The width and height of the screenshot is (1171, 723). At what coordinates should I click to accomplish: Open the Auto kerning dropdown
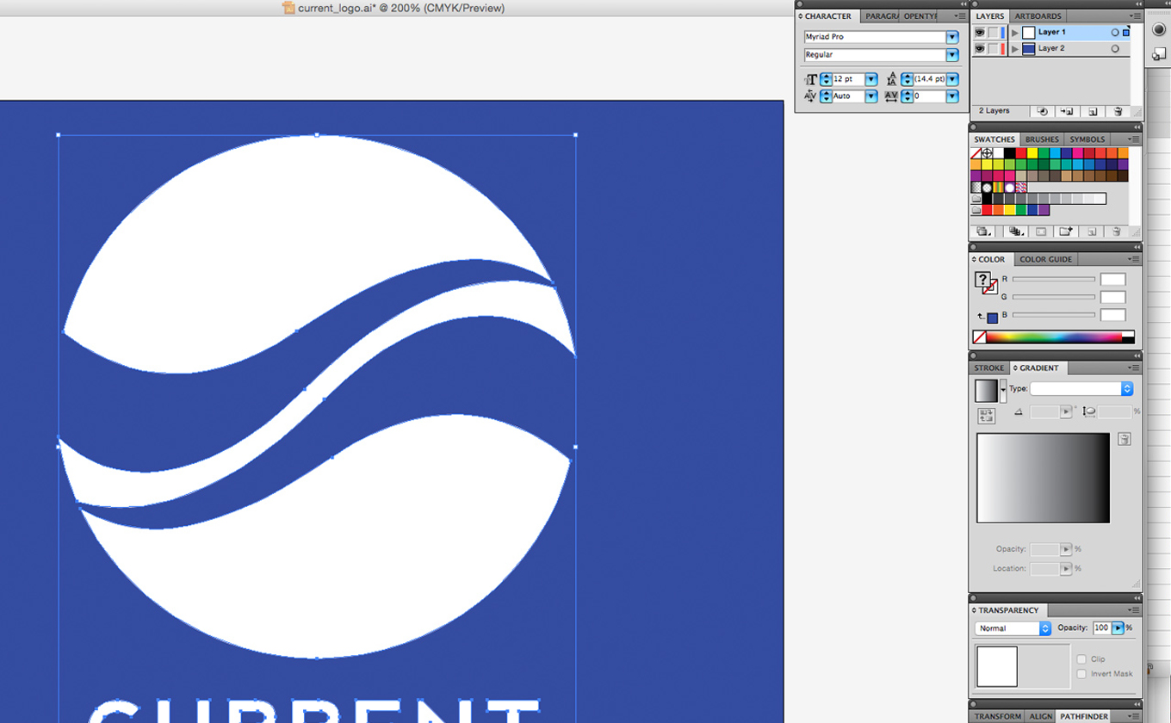[871, 96]
